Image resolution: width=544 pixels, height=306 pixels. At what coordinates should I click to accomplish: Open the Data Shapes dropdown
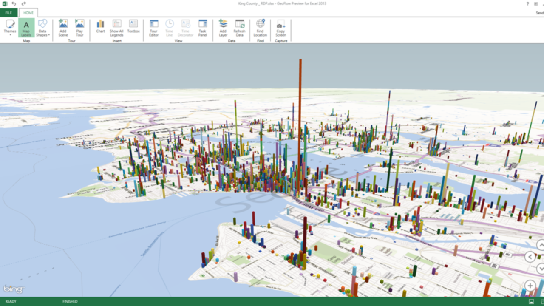[42, 28]
